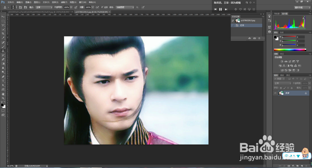The width and height of the screenshot is (312, 168).
Task: Toggle history brush source for 打开 state
Action: pyautogui.click(x=233, y=26)
